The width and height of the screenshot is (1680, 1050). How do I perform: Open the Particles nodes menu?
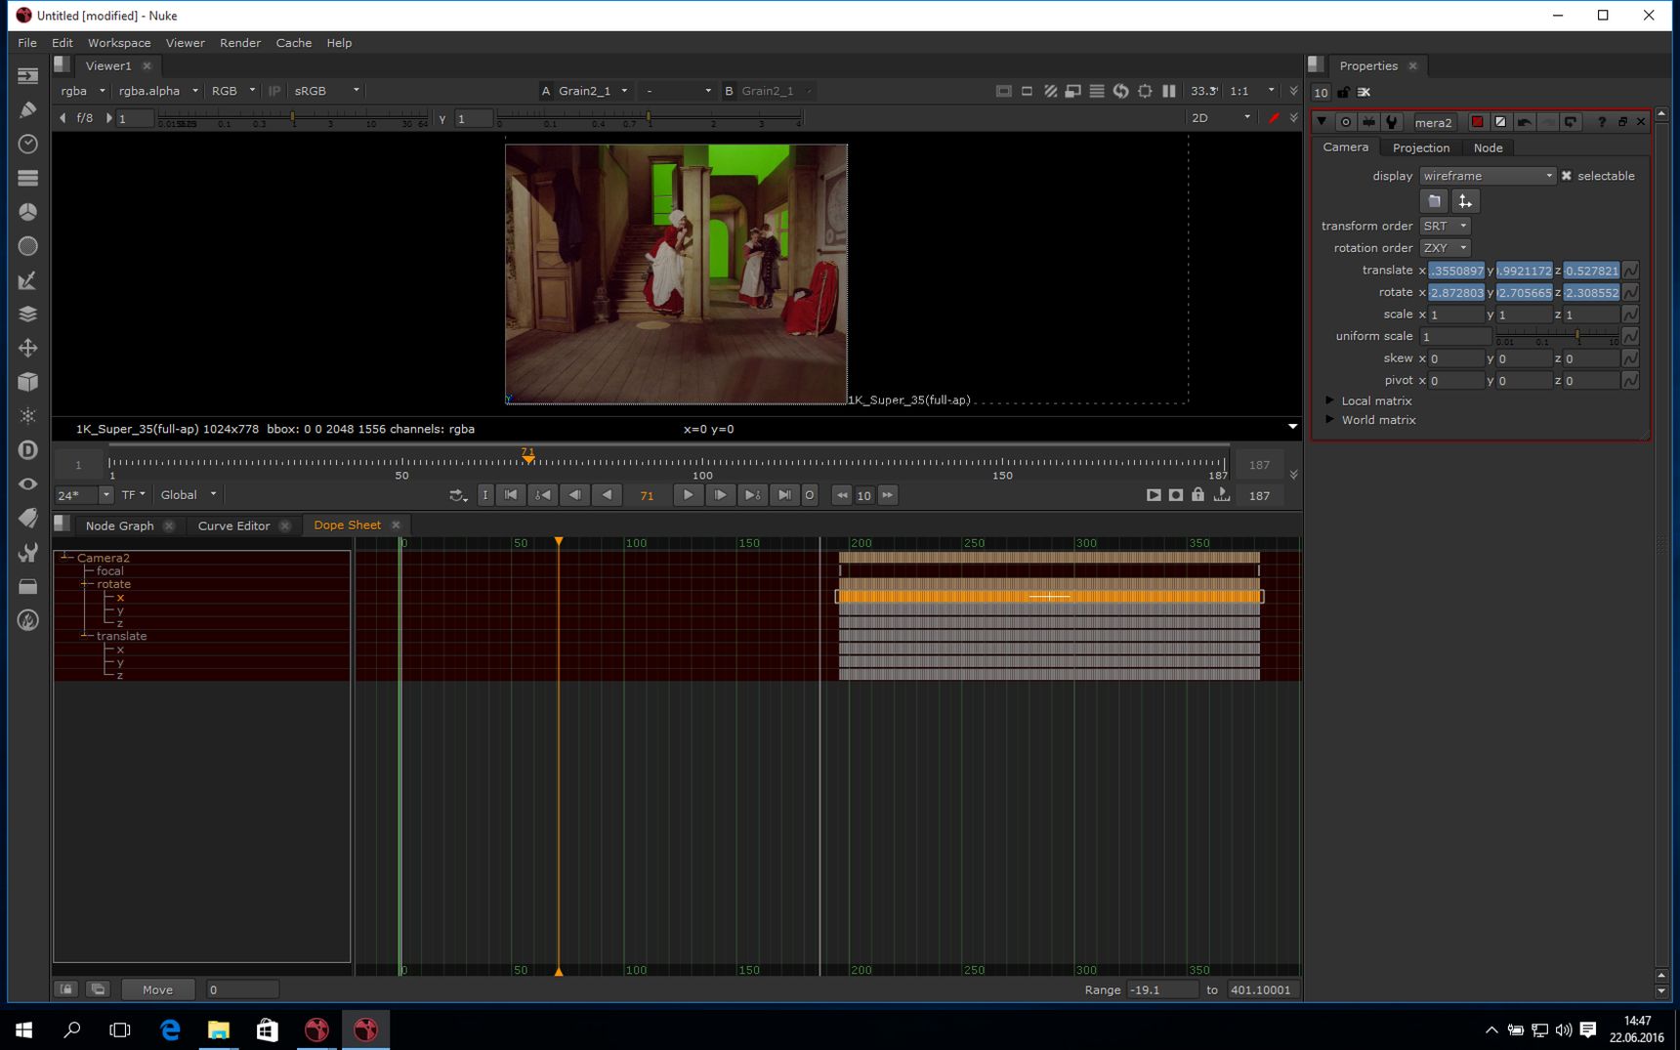[27, 416]
